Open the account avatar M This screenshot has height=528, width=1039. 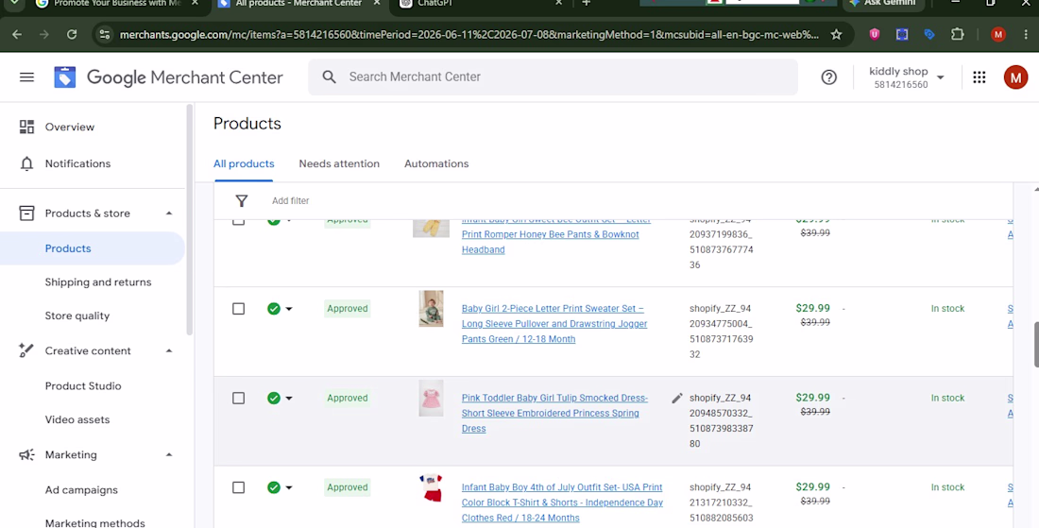coord(1015,77)
